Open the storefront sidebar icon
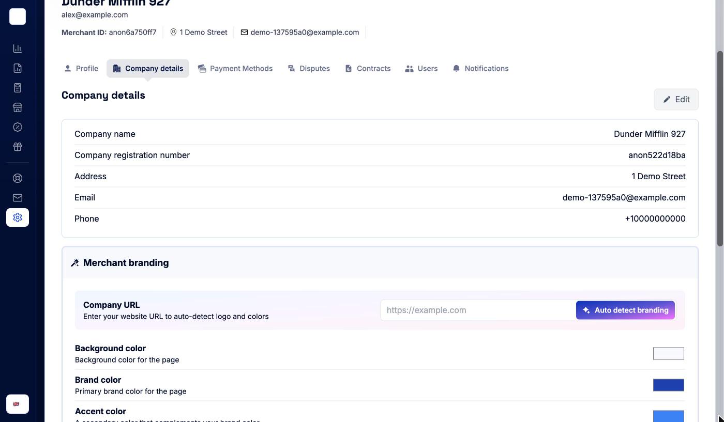724x422 pixels. point(18,107)
